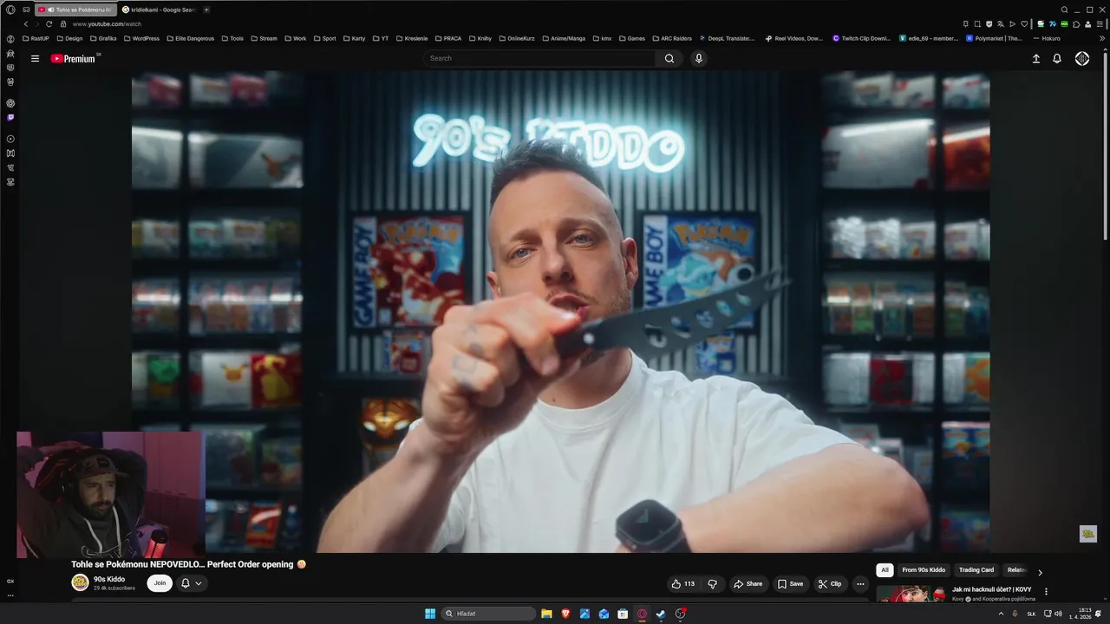Select the All filter chip

pyautogui.click(x=885, y=570)
